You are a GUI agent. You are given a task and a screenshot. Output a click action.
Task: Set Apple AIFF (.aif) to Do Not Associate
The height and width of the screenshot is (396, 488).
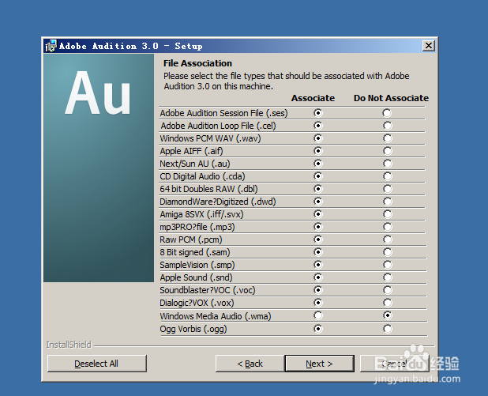click(387, 151)
